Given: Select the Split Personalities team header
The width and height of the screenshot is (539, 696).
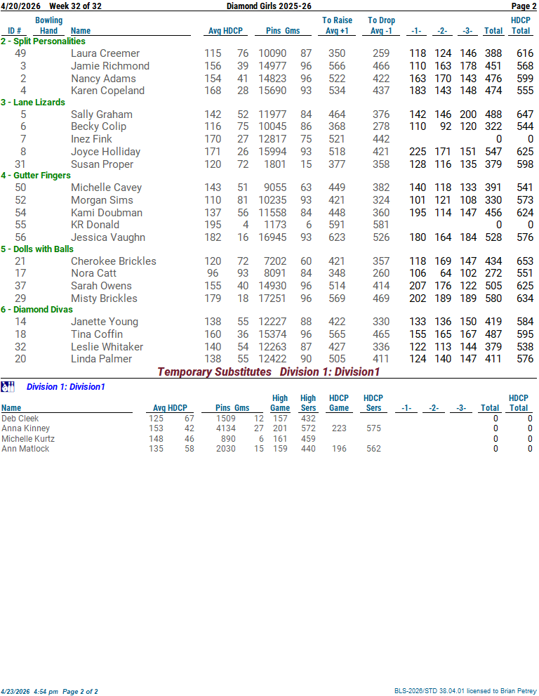Looking at the screenshot, I should (x=43, y=41).
